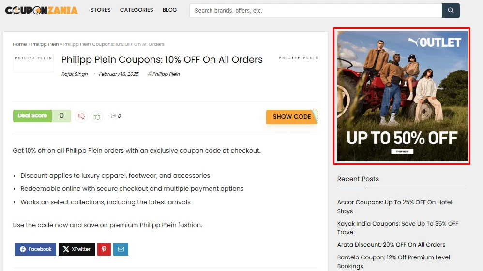Share the coupon on Facebook

point(35,249)
